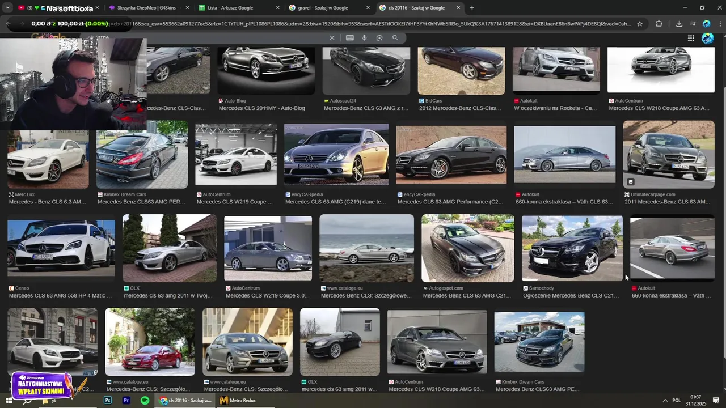Open the seaside CLS thumbnail from www.cataloge.eu
726x408 pixels.
tap(366, 248)
